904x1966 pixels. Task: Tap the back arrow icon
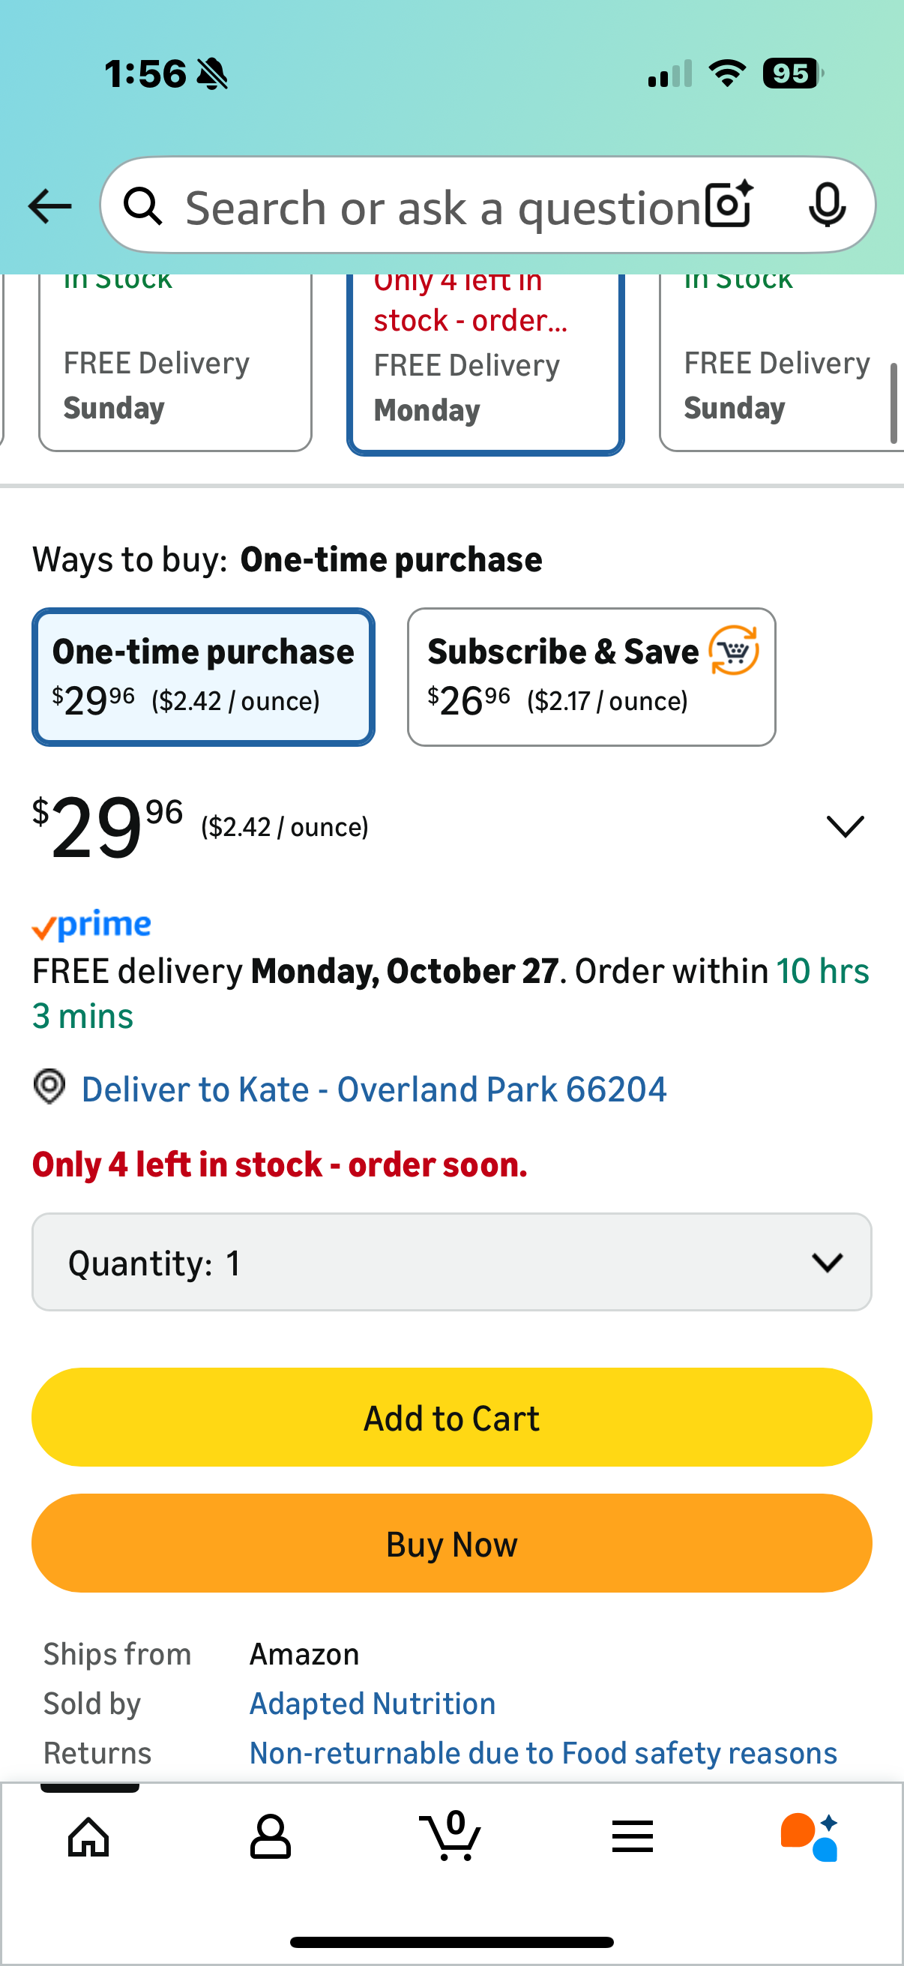[49, 206]
